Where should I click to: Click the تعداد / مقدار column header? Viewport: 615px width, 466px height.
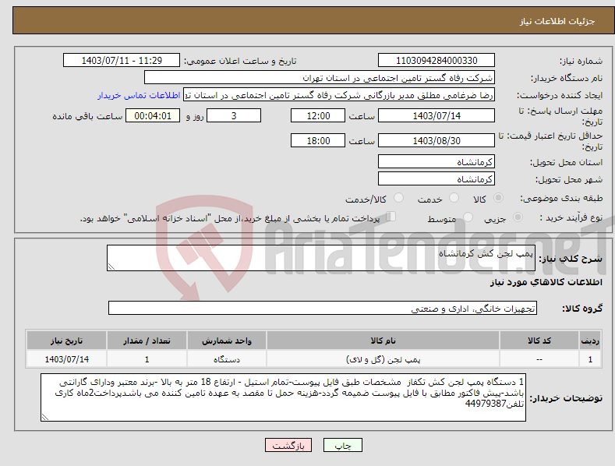pyautogui.click(x=147, y=341)
